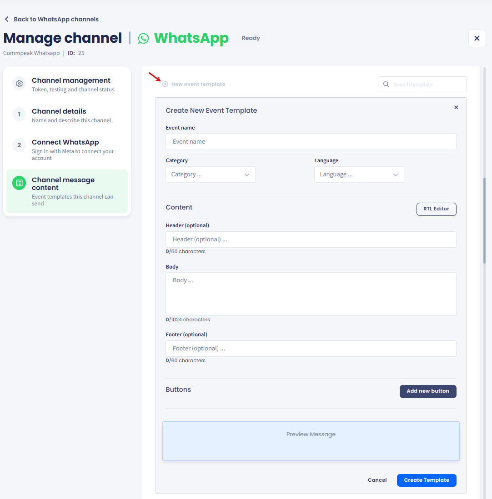Click the RTL Editor button
This screenshot has width=492, height=499.
coord(436,209)
